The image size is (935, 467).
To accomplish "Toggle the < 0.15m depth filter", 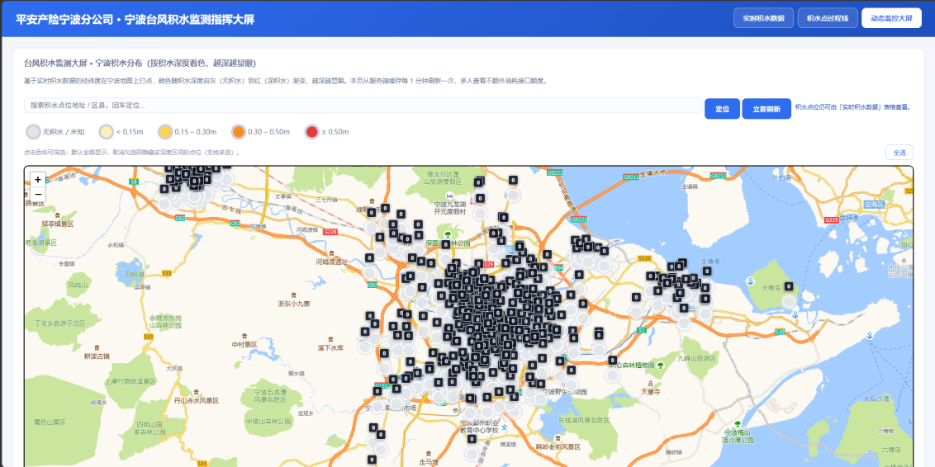I will (x=121, y=132).
